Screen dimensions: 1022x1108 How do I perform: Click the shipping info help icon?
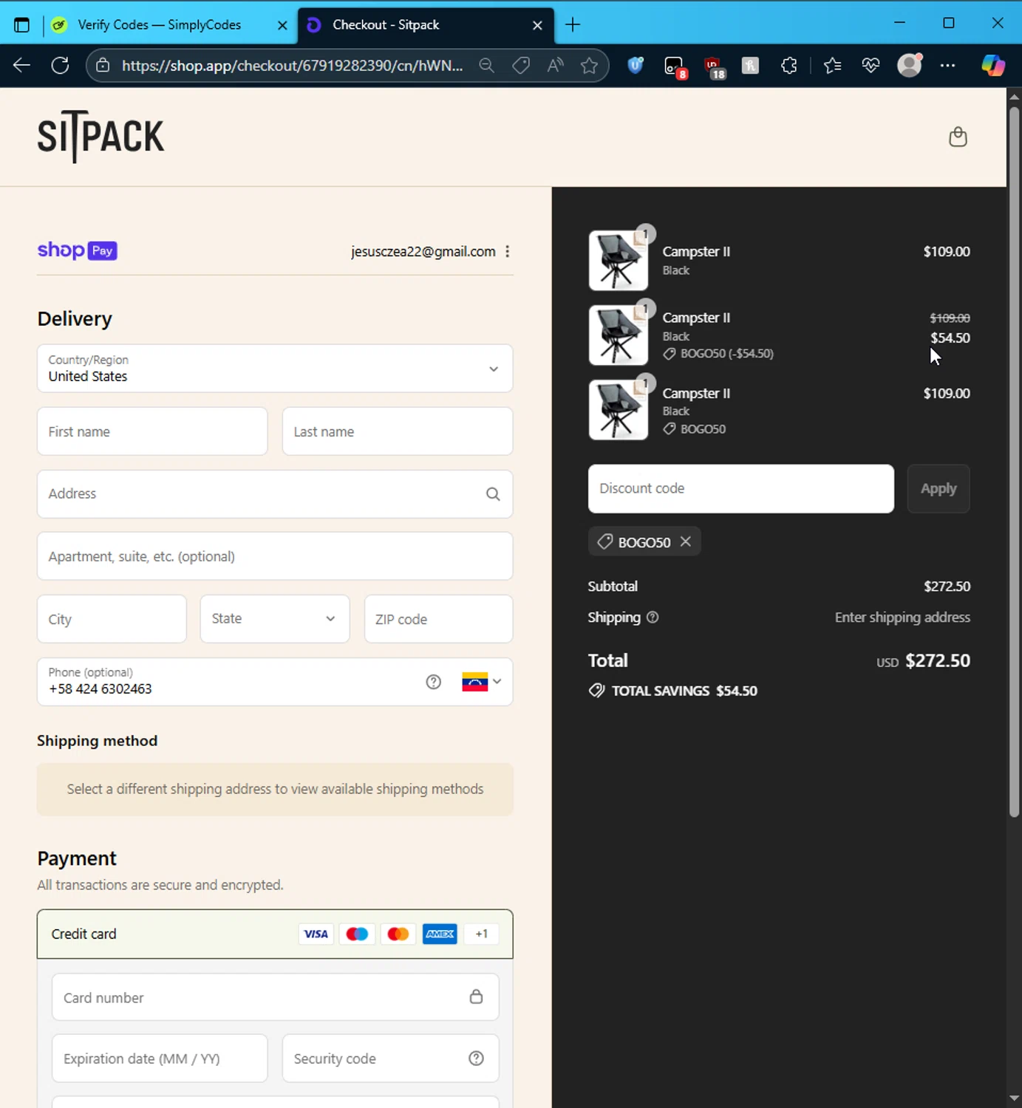click(653, 618)
